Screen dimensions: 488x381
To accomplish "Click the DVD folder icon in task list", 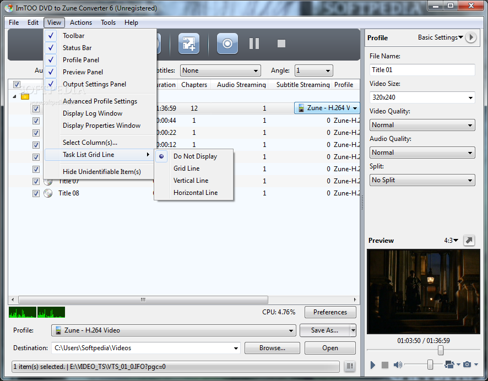I will (x=25, y=96).
